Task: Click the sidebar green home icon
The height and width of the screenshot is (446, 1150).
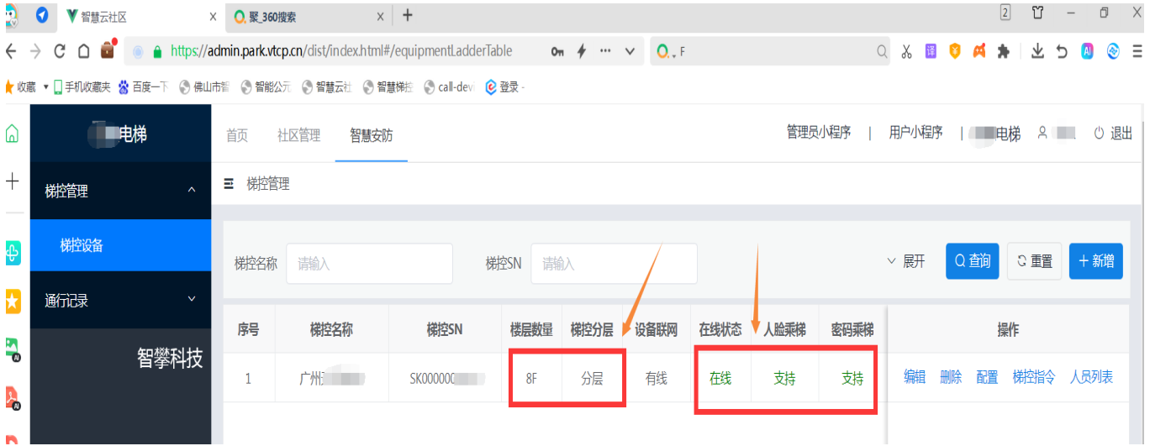Action: [13, 133]
